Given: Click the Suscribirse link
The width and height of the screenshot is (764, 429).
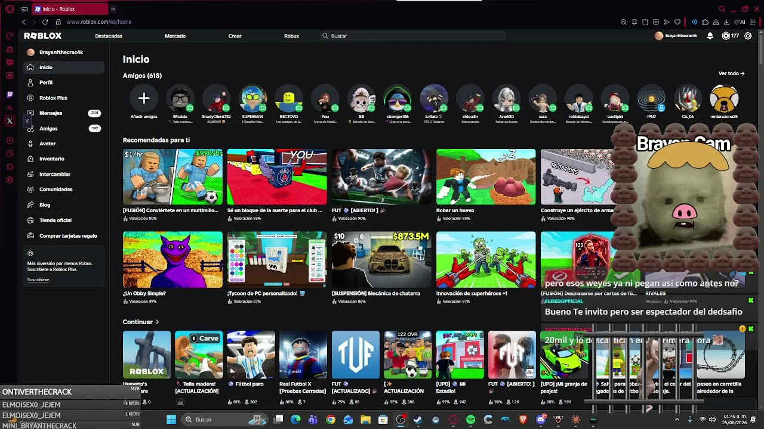Looking at the screenshot, I should (38, 280).
